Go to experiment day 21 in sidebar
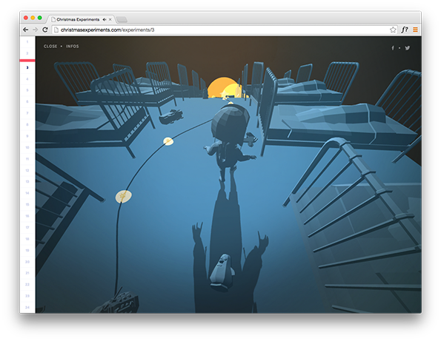 tap(27, 273)
